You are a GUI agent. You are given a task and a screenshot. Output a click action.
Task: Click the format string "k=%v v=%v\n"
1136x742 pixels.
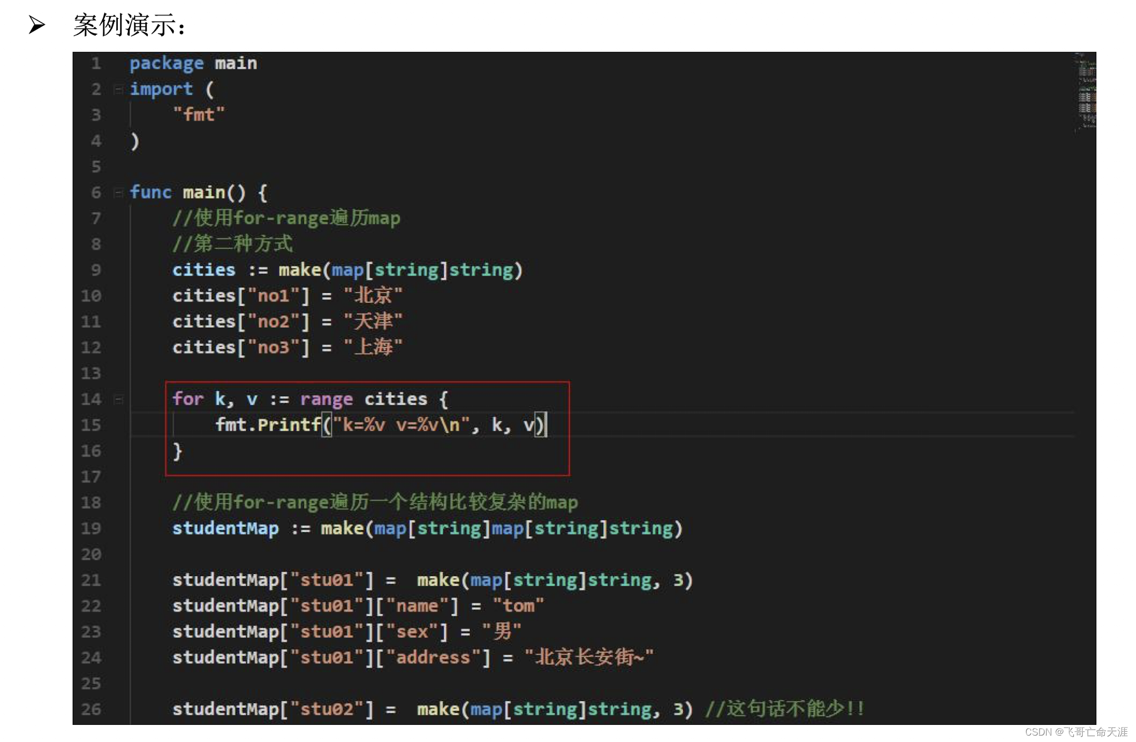(x=402, y=425)
